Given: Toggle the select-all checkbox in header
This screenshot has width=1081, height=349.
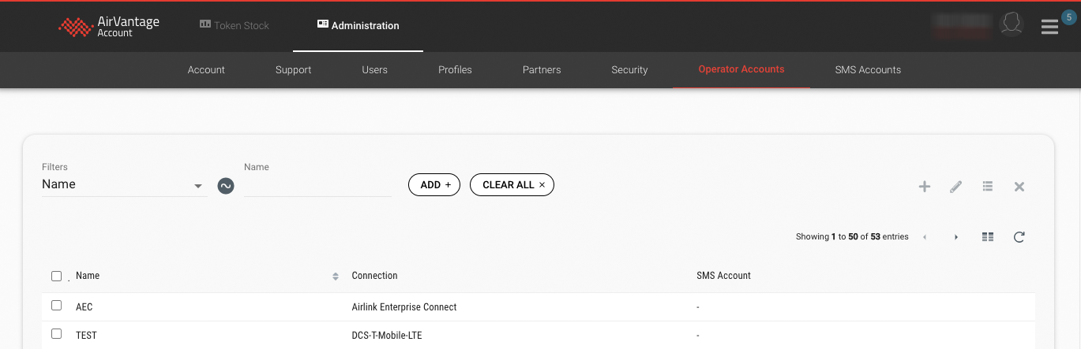Looking at the screenshot, I should click(x=56, y=276).
